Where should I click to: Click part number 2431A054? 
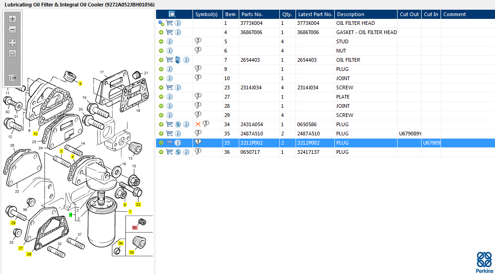coord(252,124)
